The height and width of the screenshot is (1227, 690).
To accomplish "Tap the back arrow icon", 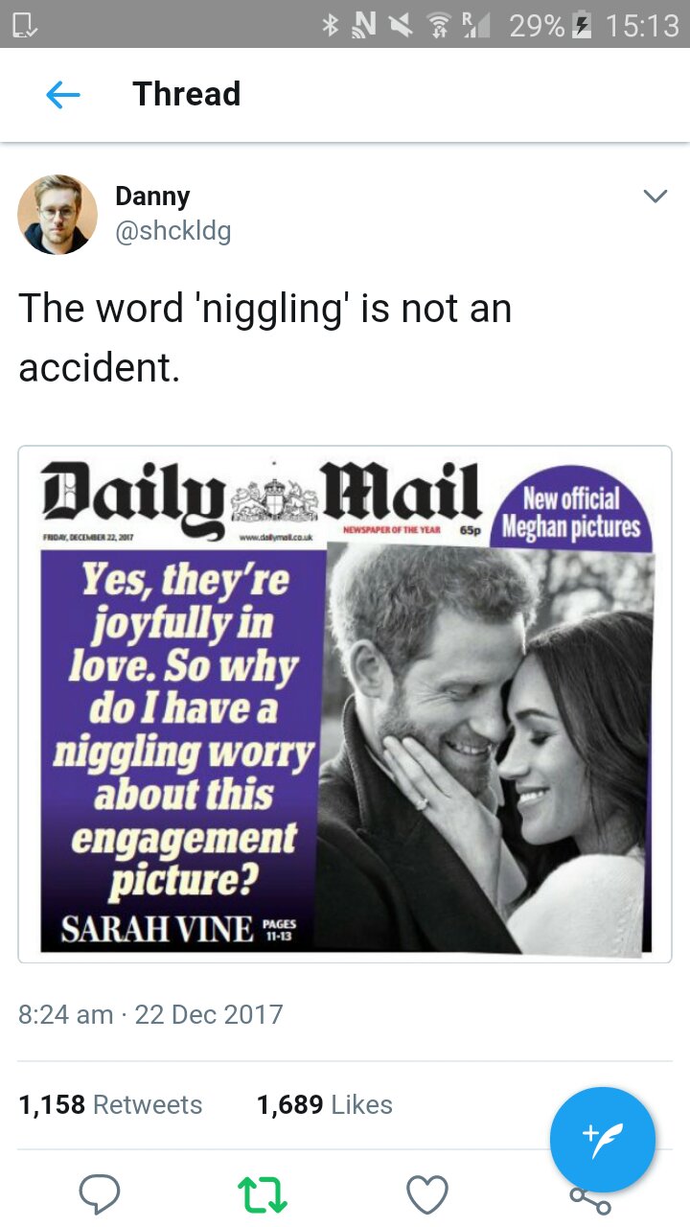I will pos(63,94).
